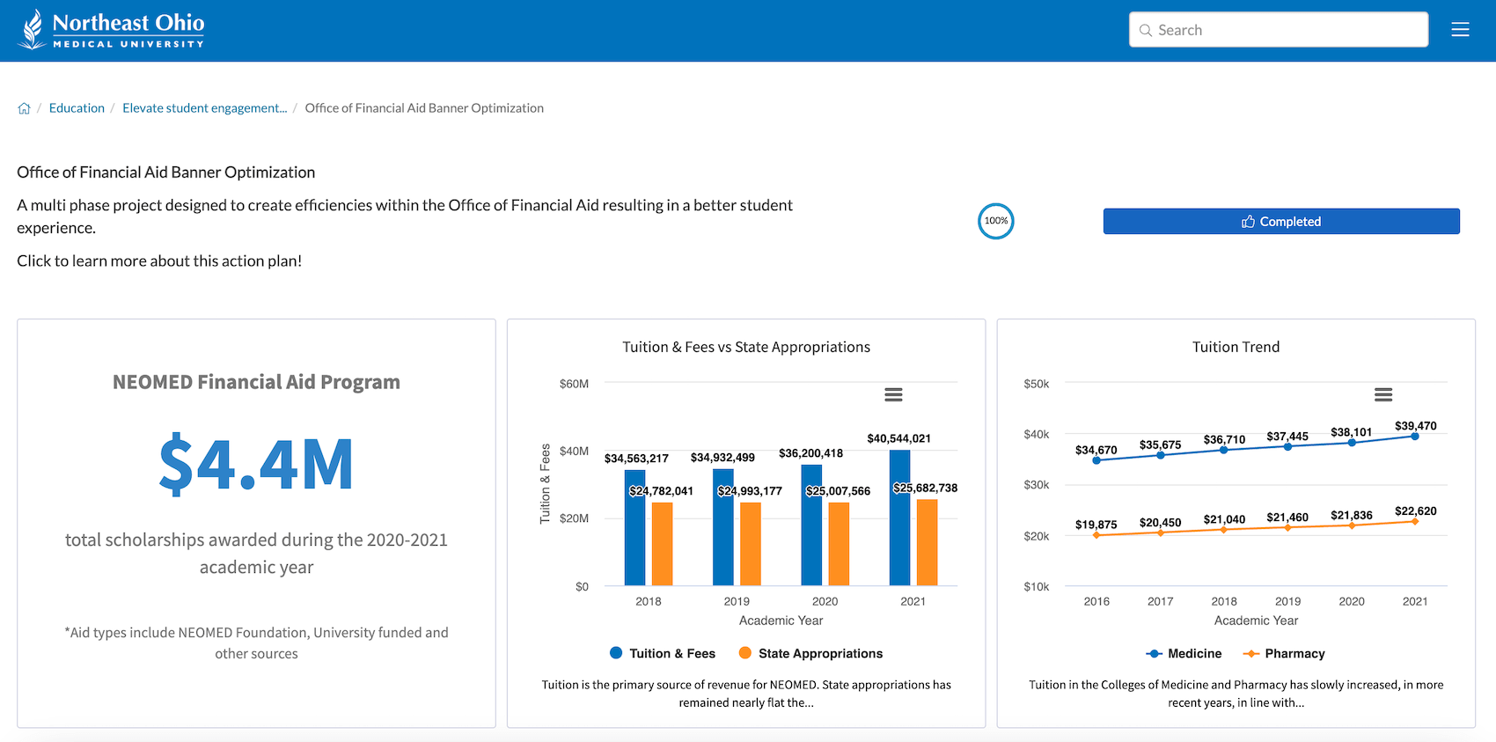This screenshot has height=742, width=1496.
Task: Click the Office of Financial Aid Banner Optimization heading
Action: pos(165,173)
